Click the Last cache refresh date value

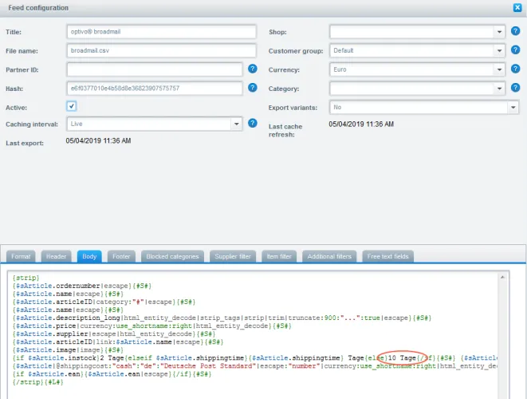(x=361, y=124)
